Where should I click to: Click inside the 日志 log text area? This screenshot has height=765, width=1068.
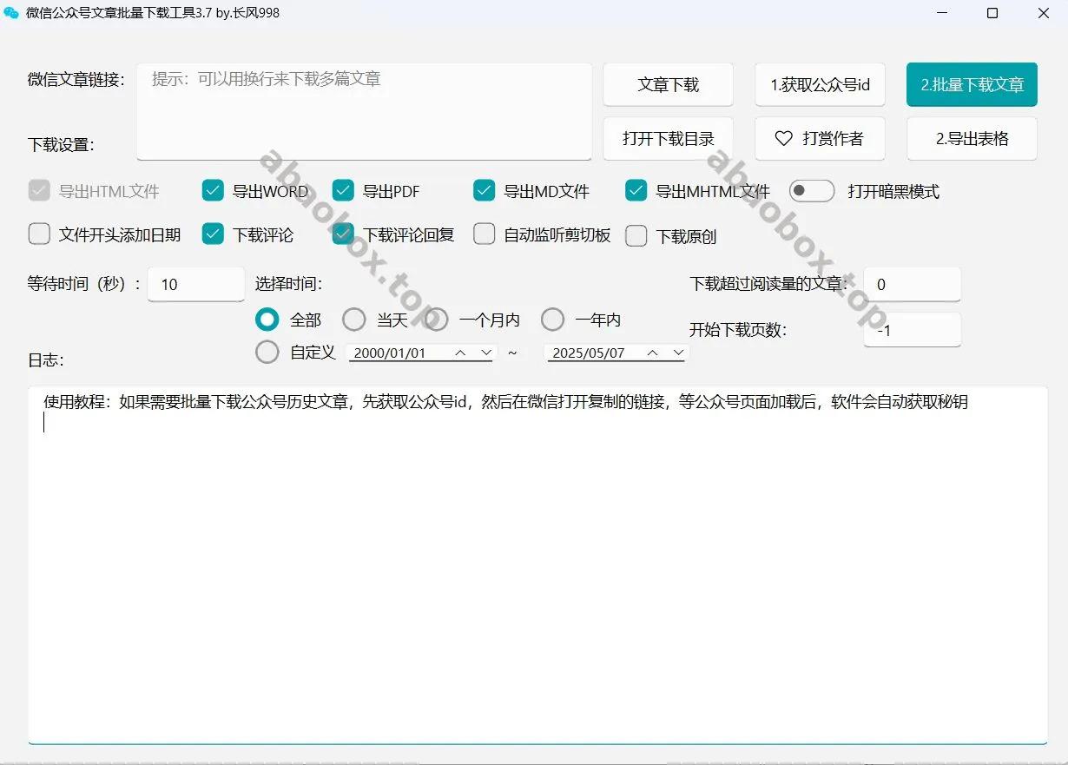[x=537, y=564]
